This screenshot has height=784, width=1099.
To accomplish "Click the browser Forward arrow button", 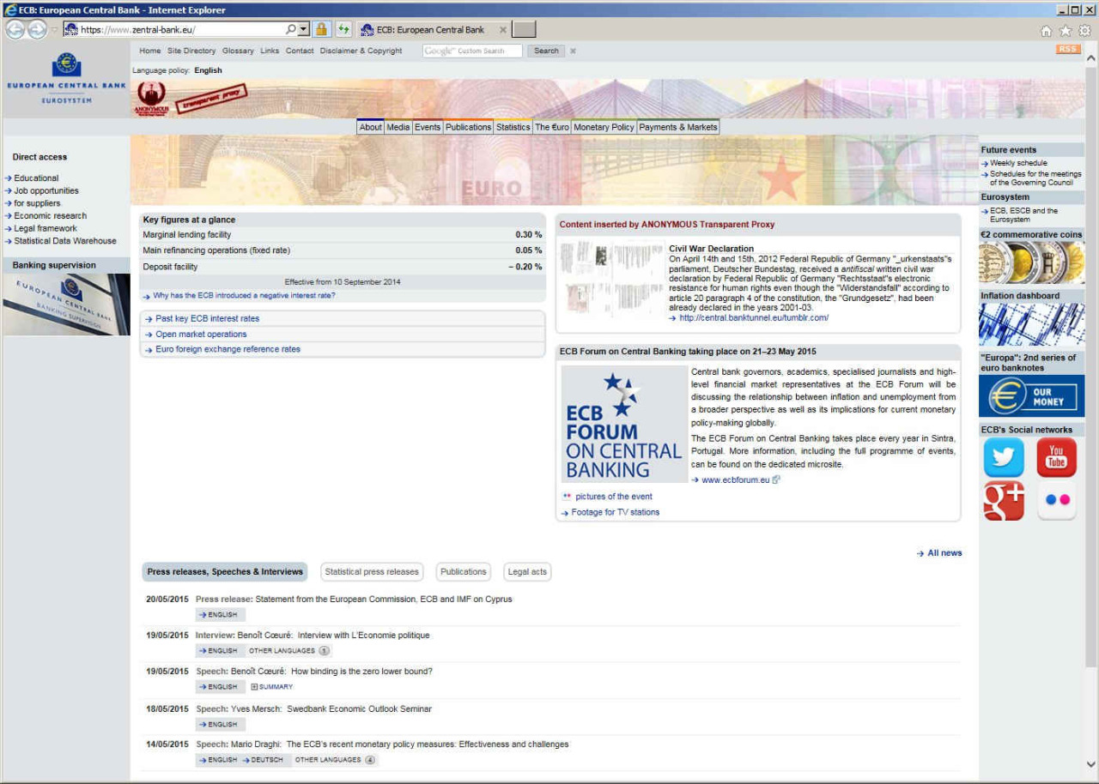I will (x=37, y=29).
